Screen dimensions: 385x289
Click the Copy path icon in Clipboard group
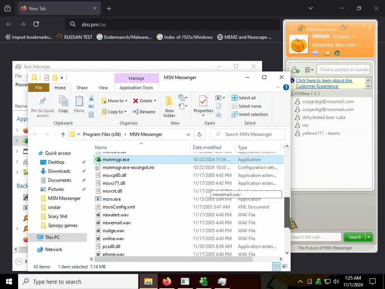coord(91,106)
